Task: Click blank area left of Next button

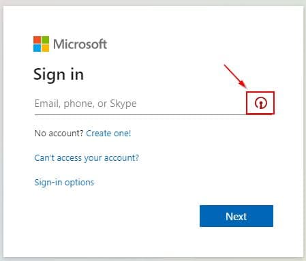Action: point(114,216)
